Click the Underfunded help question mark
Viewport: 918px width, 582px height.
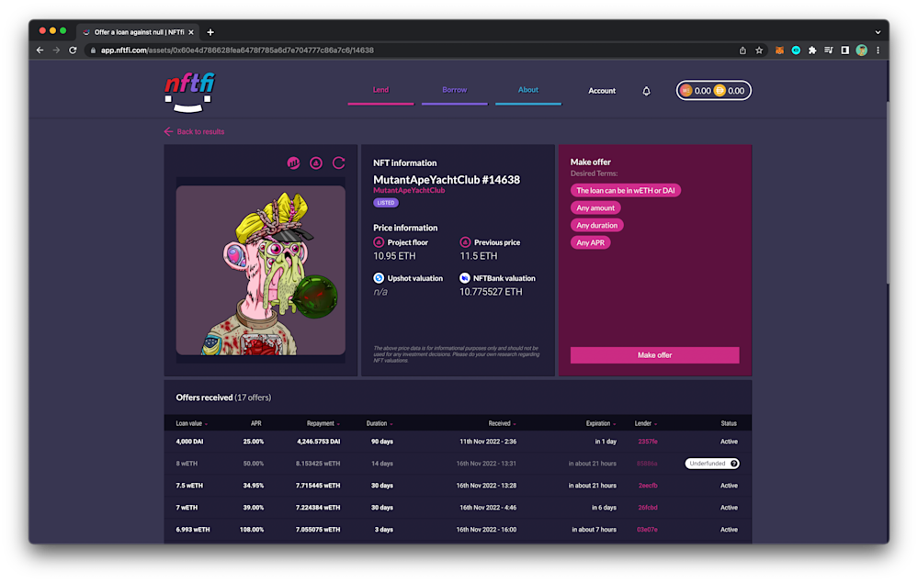tap(734, 464)
